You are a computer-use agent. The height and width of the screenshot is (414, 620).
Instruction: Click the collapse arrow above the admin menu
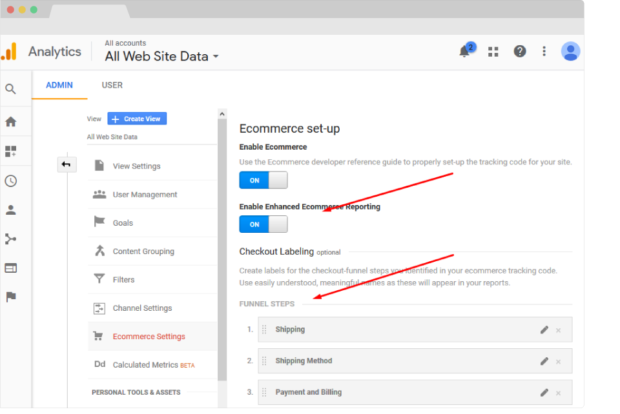point(67,164)
